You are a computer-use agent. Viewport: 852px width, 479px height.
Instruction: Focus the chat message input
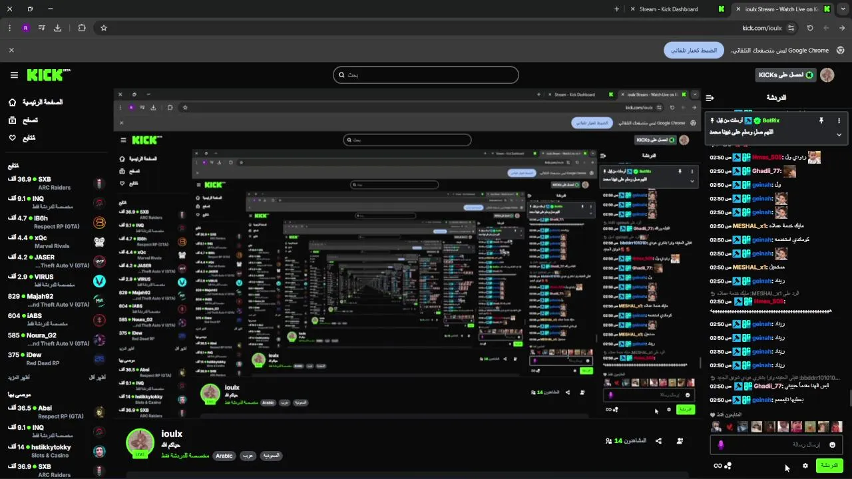pyautogui.click(x=777, y=444)
